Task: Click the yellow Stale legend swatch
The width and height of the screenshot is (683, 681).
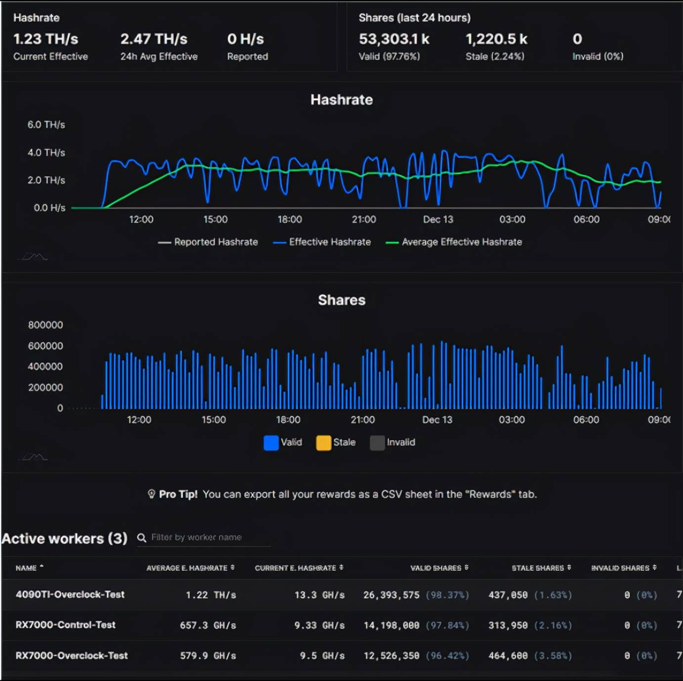Action: 324,443
